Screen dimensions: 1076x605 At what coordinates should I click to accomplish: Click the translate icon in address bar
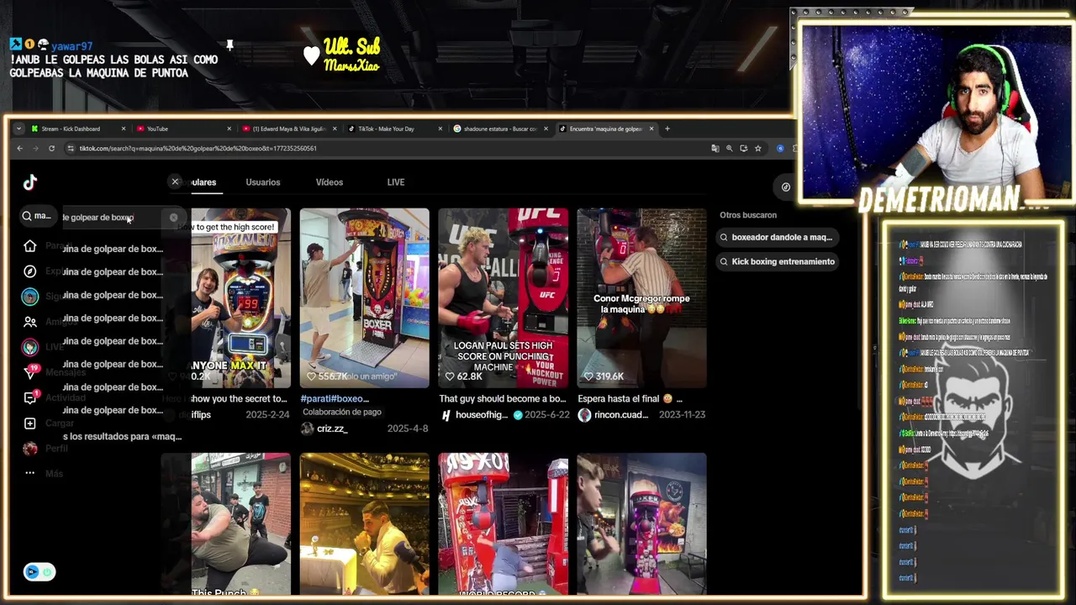(x=715, y=149)
